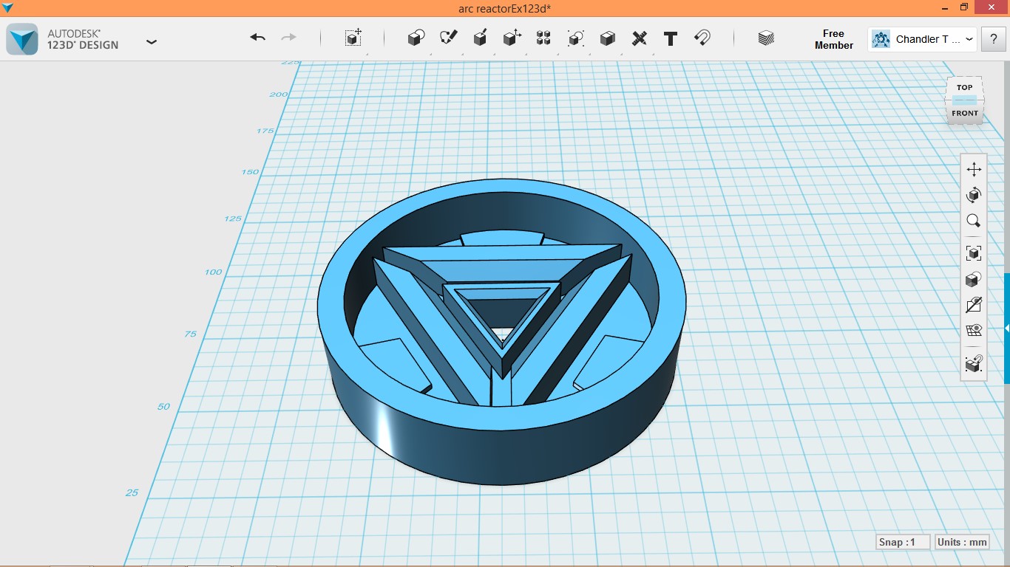Undo the last action with the back arrow
The image size is (1010, 567).
pyautogui.click(x=257, y=38)
